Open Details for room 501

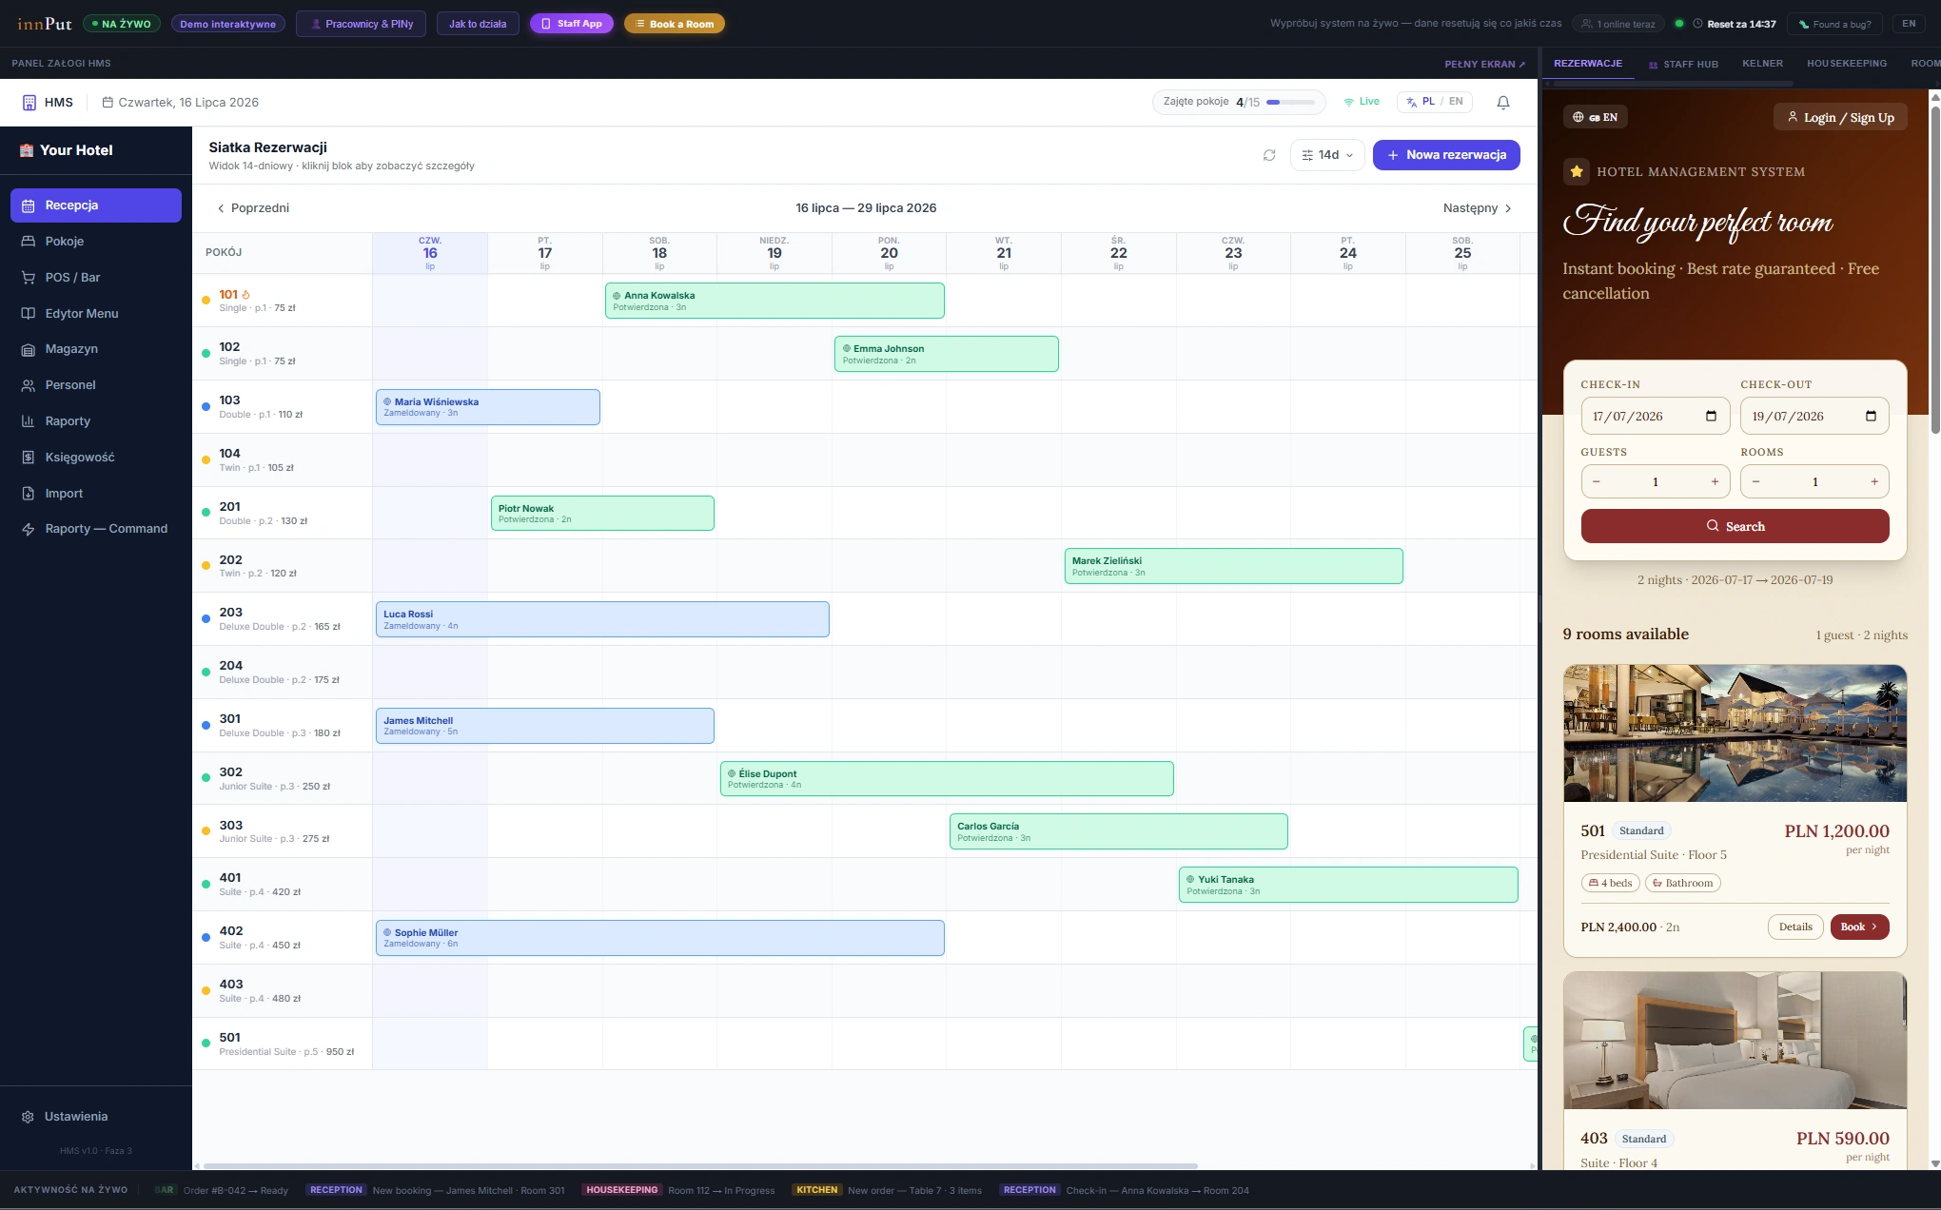[x=1795, y=927]
